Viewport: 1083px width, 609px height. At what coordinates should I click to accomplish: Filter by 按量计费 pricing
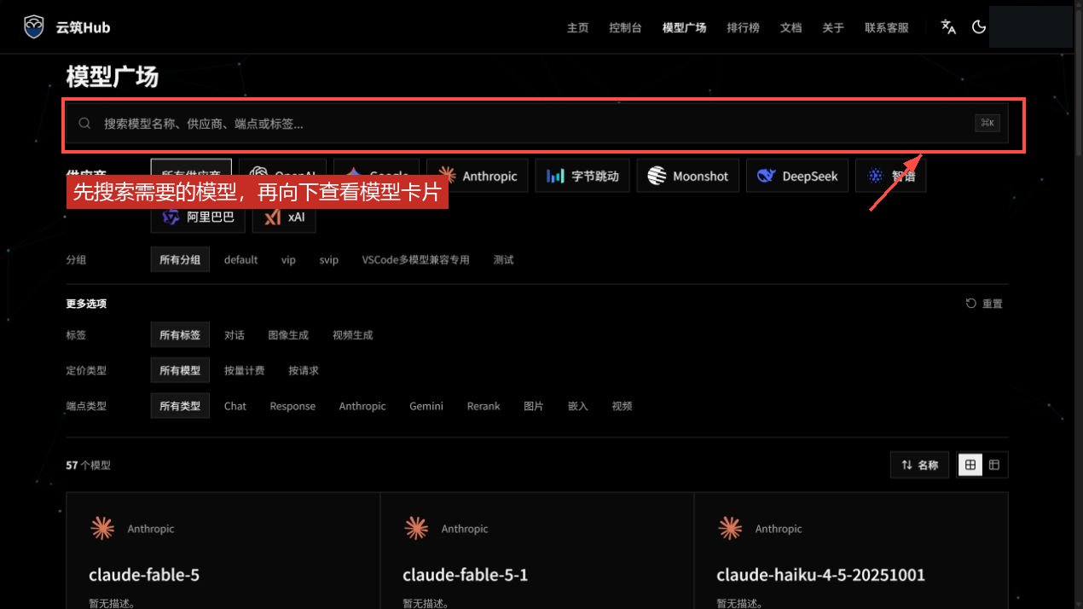(x=244, y=371)
